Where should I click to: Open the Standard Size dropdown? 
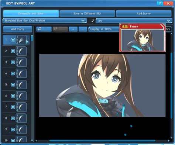pos(44,21)
